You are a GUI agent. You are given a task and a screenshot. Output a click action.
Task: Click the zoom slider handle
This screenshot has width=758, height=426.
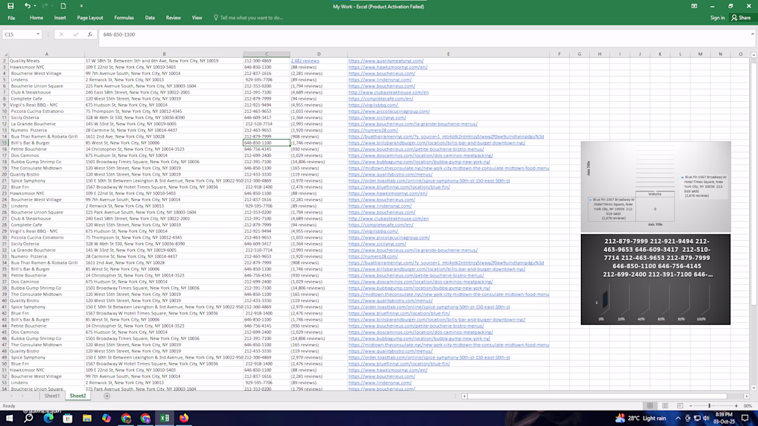(x=709, y=406)
